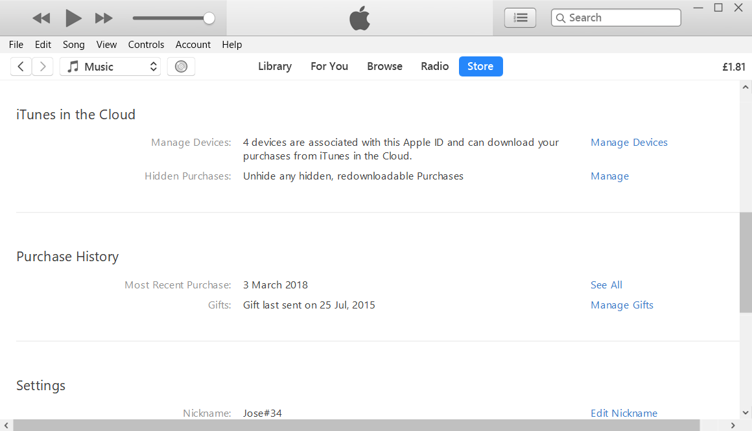Click the scroll left arrow
This screenshot has height=431, width=752.
coord(6,425)
